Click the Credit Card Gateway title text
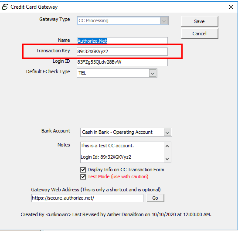Screen dimensions: 238x231 coord(34,7)
